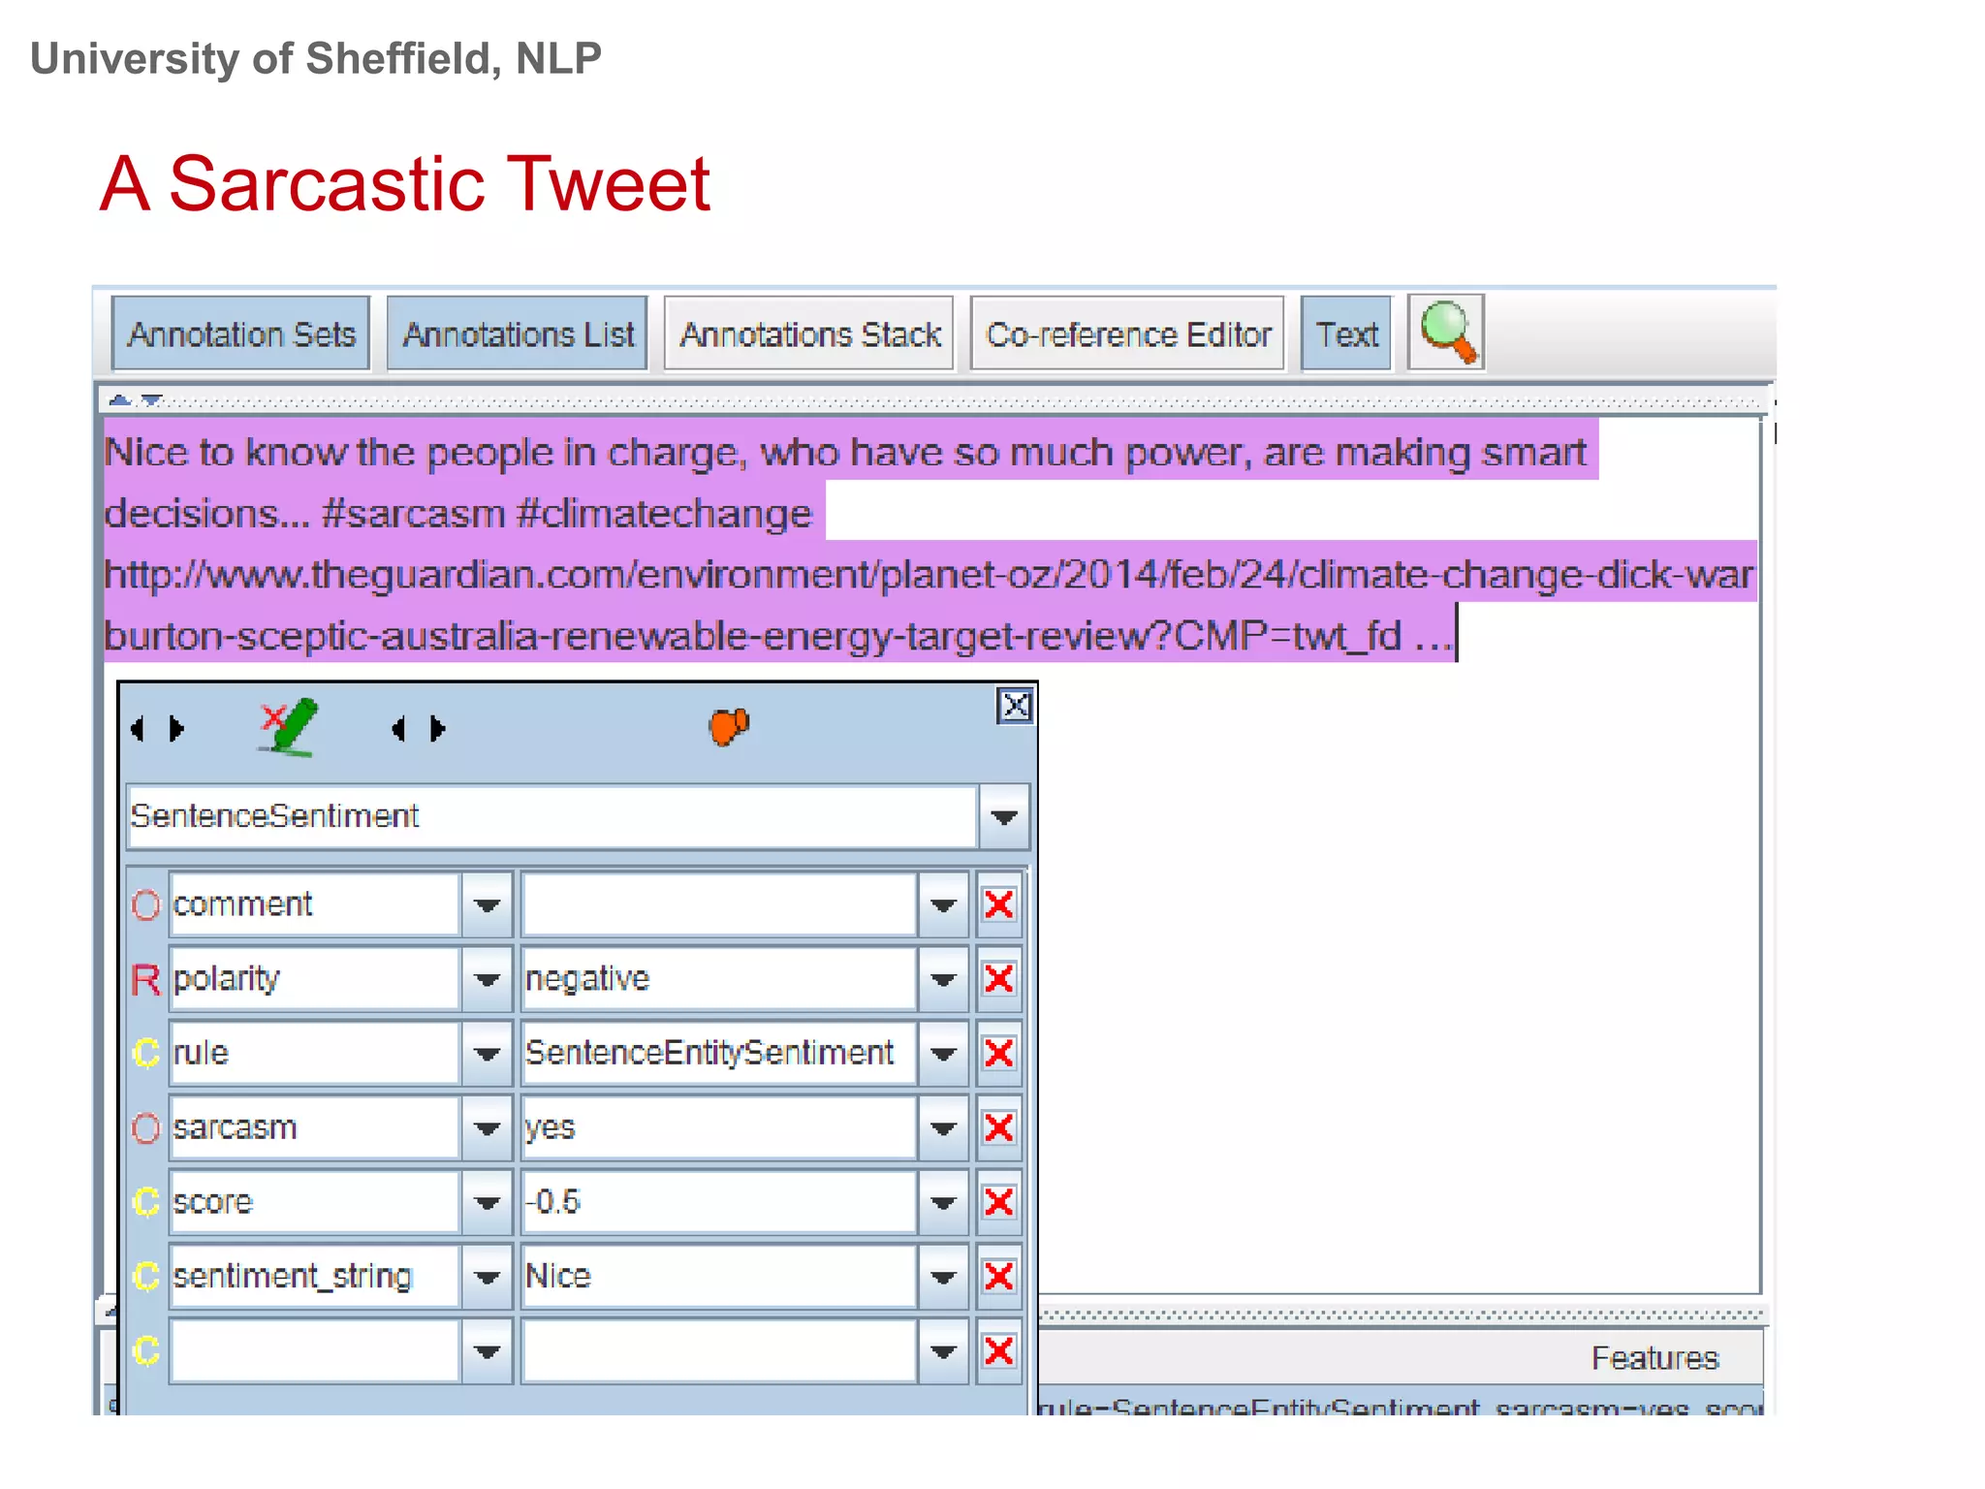The image size is (1985, 1489).
Task: Open the comment value dropdown
Action: (943, 904)
